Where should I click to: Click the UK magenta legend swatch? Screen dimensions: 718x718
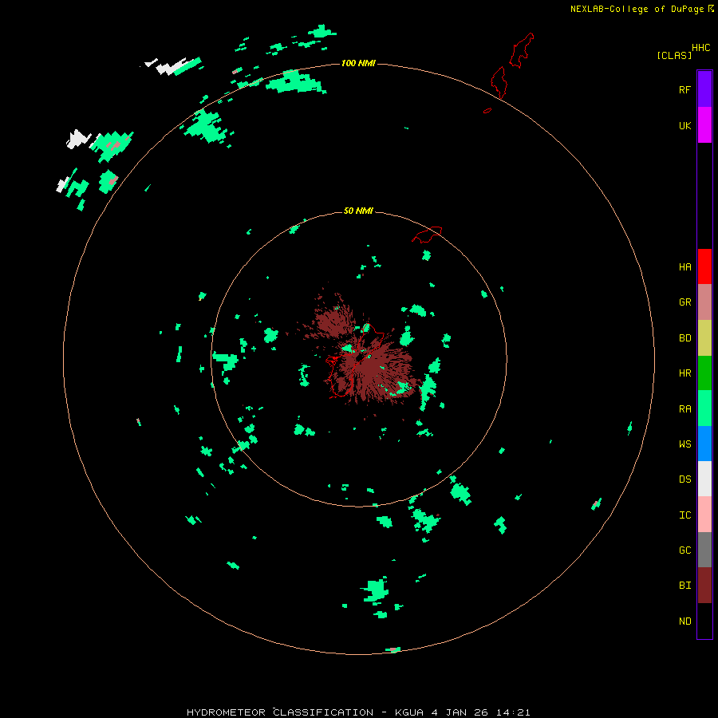click(x=704, y=125)
